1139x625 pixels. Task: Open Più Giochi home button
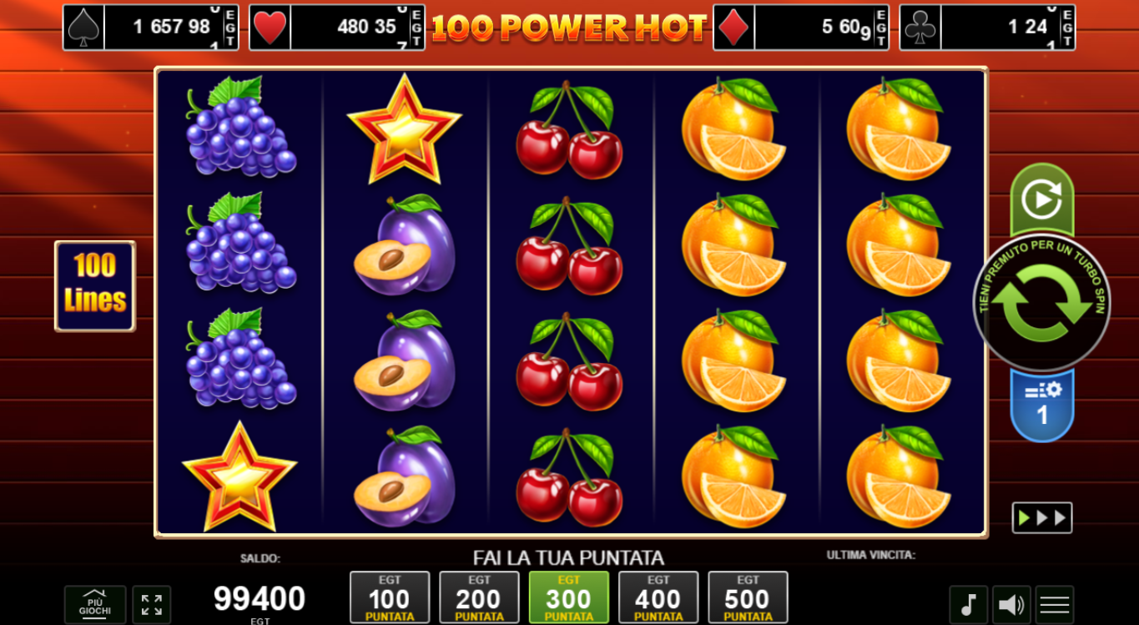[x=95, y=605]
